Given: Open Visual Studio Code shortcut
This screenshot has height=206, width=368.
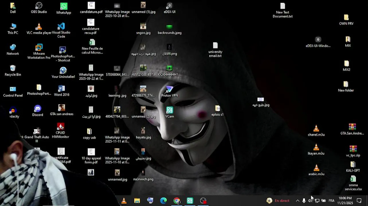Looking at the screenshot, I should (x=61, y=30).
